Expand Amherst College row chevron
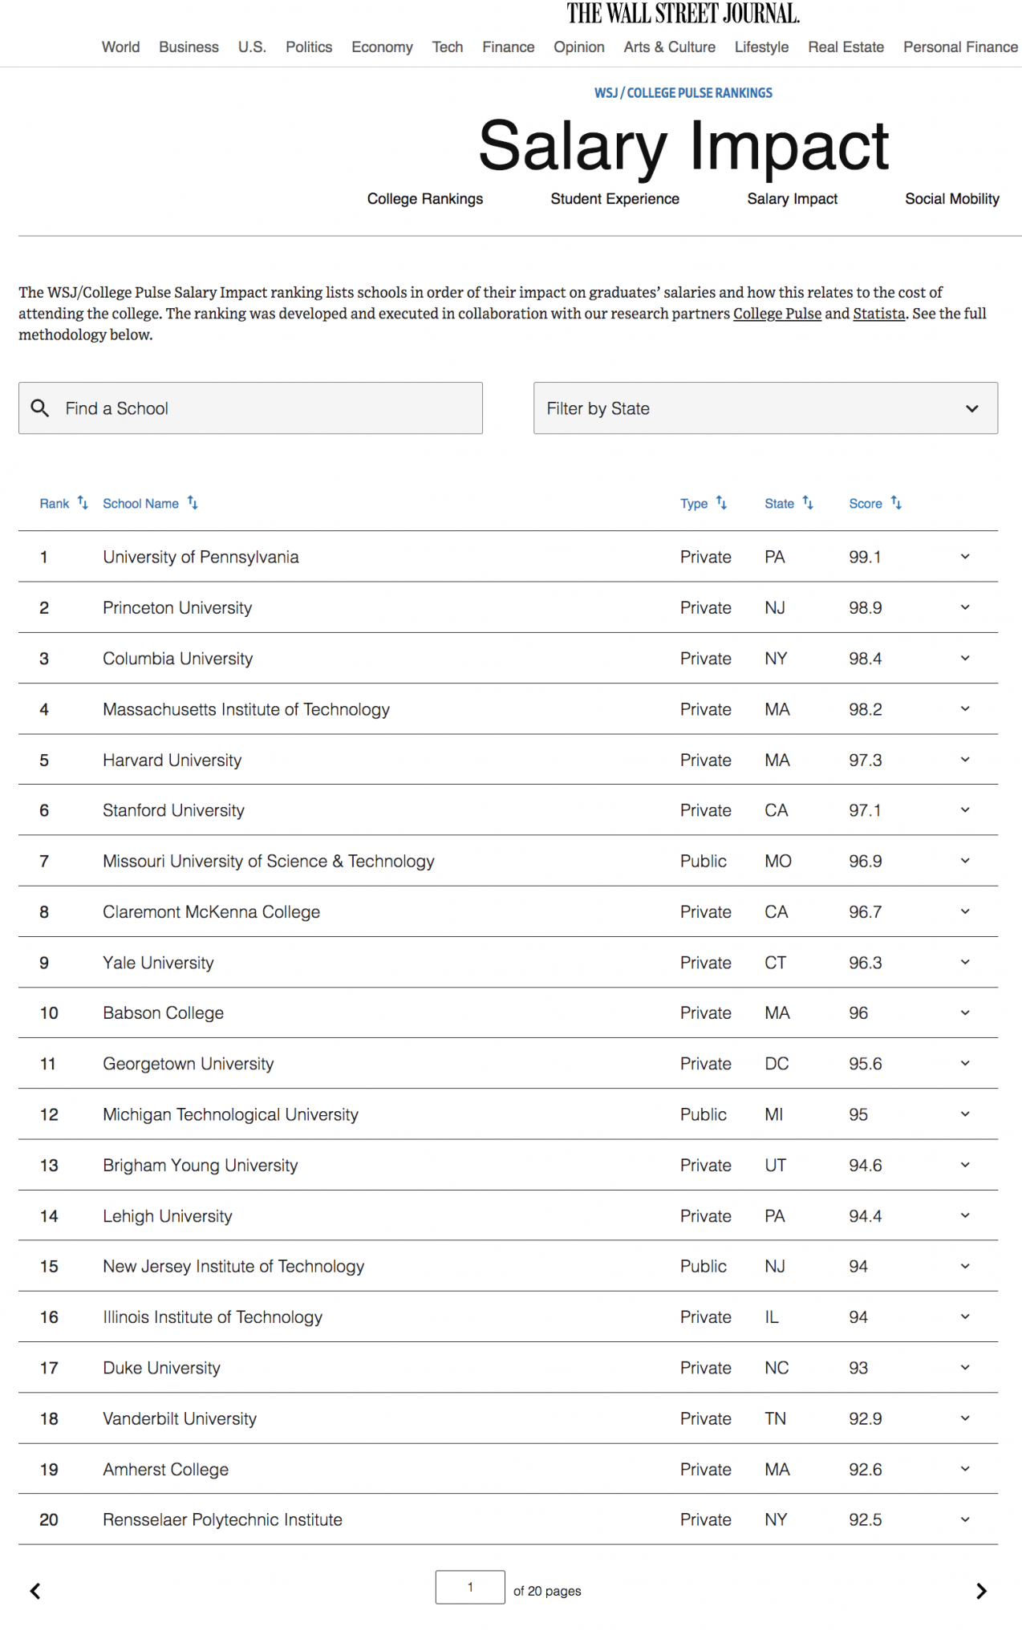 [965, 1469]
